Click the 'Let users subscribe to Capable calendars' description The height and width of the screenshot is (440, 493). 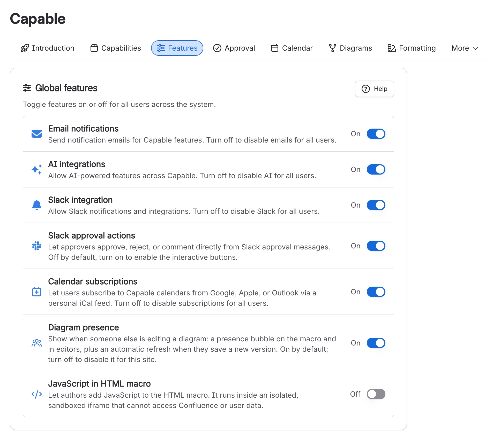pos(182,298)
